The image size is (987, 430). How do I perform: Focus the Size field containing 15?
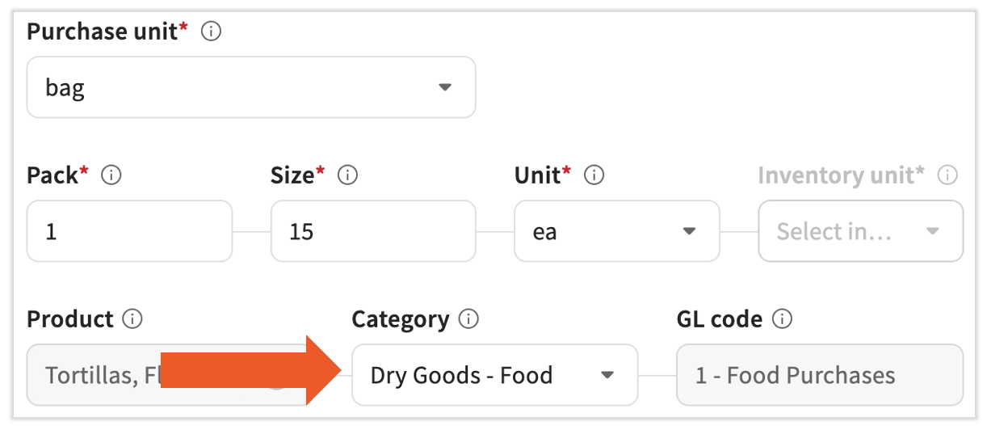pos(372,232)
